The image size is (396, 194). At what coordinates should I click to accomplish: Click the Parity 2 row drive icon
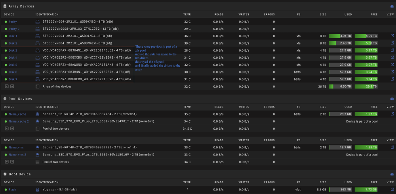(x=37, y=29)
